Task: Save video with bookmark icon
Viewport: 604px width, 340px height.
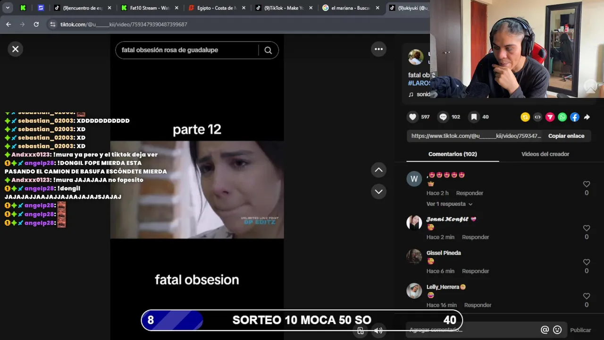Action: pos(474,117)
